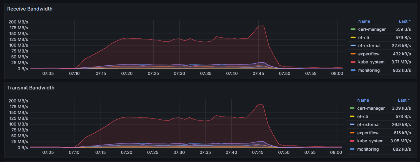Click monitoring blue swatch in Receive legend
420x162 pixels.
tap(353, 70)
